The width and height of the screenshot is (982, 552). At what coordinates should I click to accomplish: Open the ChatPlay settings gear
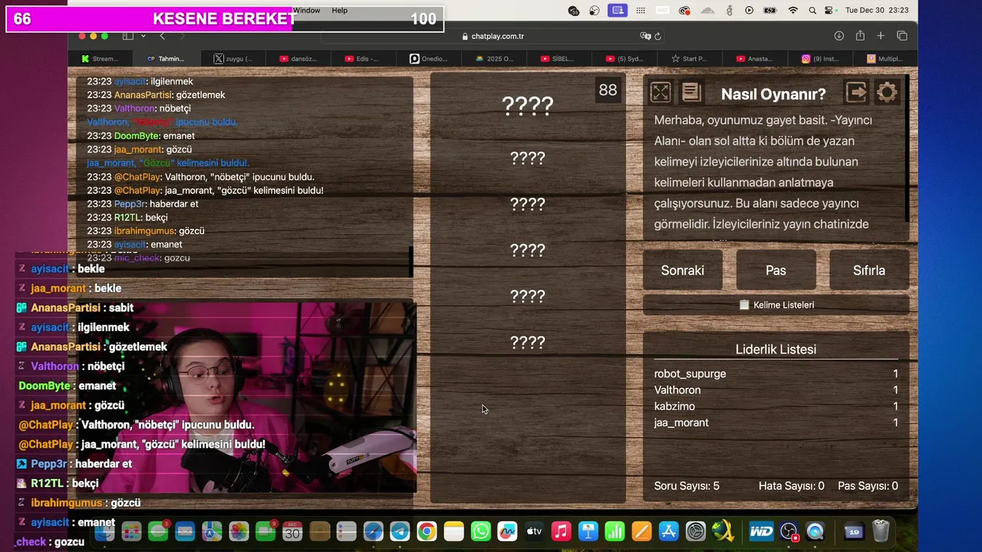(x=887, y=93)
